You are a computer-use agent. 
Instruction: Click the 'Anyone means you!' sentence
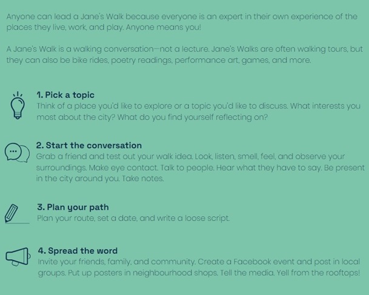[x=164, y=27]
